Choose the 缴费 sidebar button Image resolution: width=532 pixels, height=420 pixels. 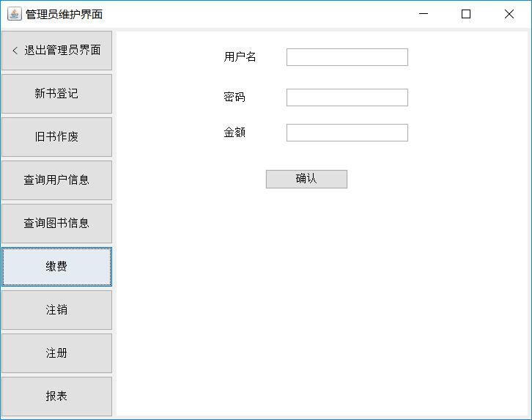[x=56, y=267]
